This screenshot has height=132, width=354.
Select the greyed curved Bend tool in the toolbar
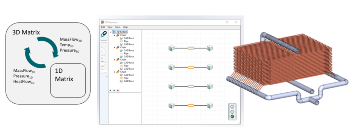(x=104, y=49)
